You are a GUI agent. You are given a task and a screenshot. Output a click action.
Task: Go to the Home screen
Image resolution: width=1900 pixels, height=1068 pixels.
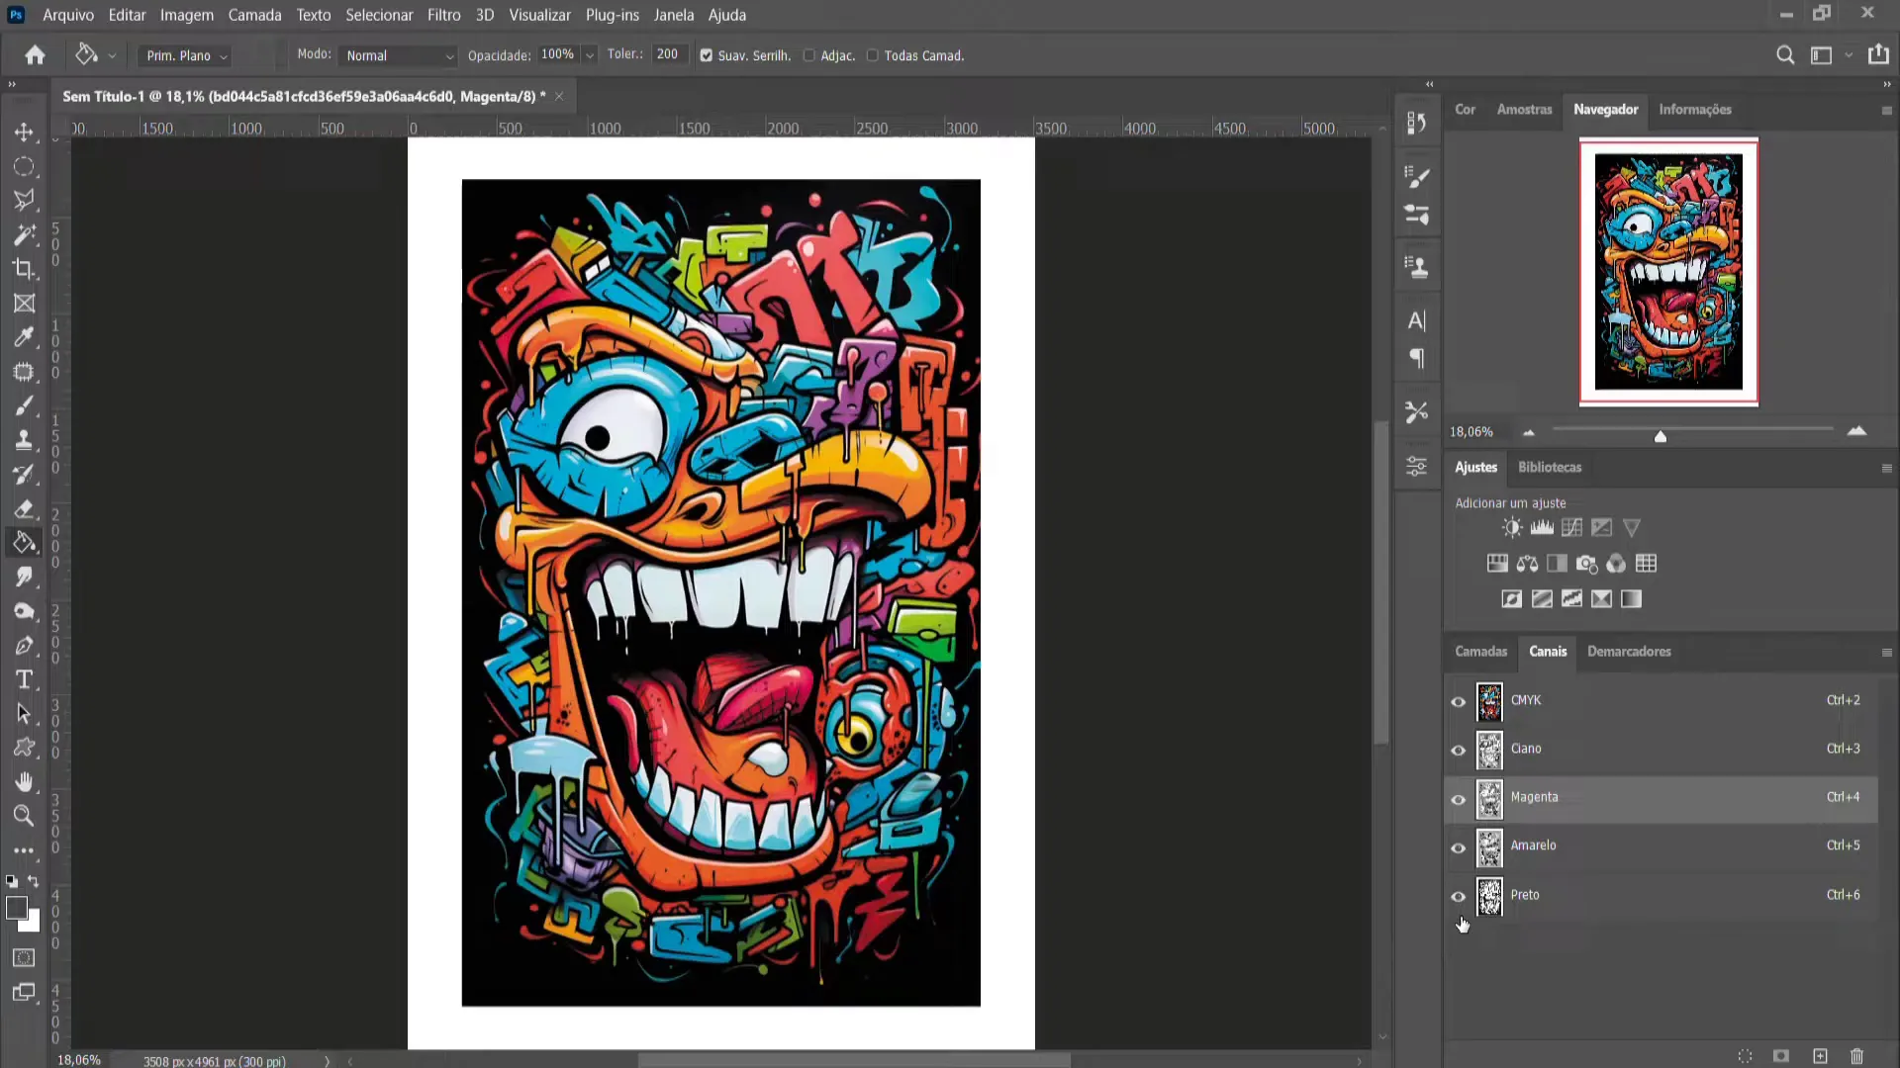(x=35, y=55)
